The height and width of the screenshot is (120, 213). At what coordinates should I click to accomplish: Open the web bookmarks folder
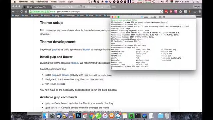click(81, 16)
